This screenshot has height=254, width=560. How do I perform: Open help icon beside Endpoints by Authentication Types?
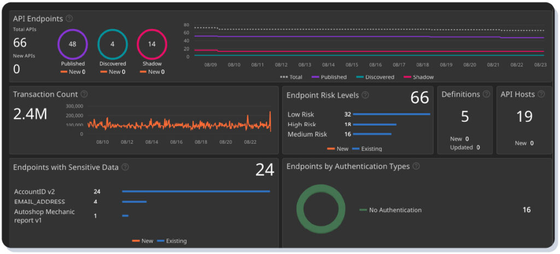click(416, 166)
